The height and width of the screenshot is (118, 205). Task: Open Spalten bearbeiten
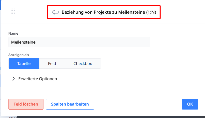[70, 104]
